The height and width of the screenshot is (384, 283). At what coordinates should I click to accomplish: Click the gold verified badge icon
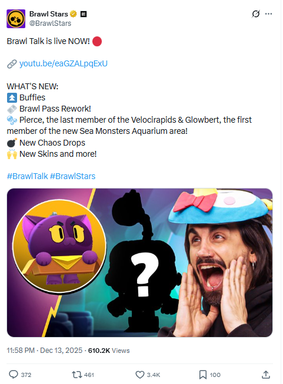(73, 14)
